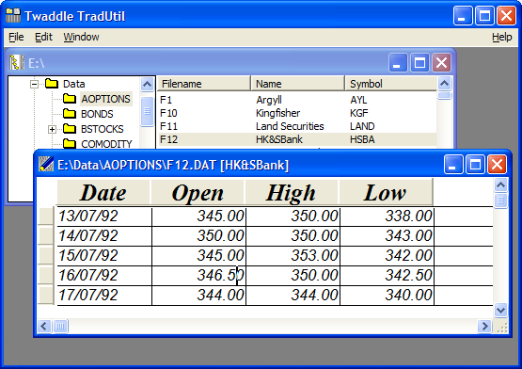Click the Open cell 344.00
Image resolution: width=522 pixels, height=369 pixels.
[198, 295]
